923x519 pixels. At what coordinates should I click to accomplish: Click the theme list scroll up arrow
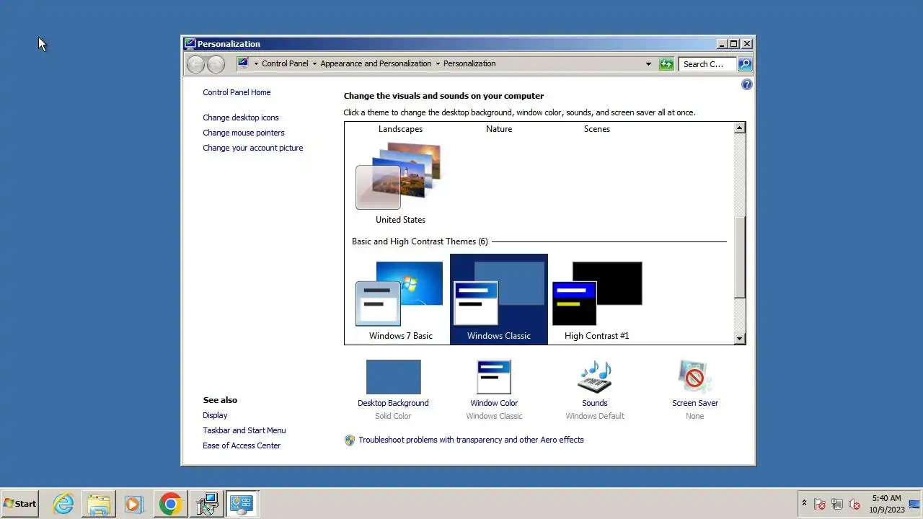click(739, 128)
